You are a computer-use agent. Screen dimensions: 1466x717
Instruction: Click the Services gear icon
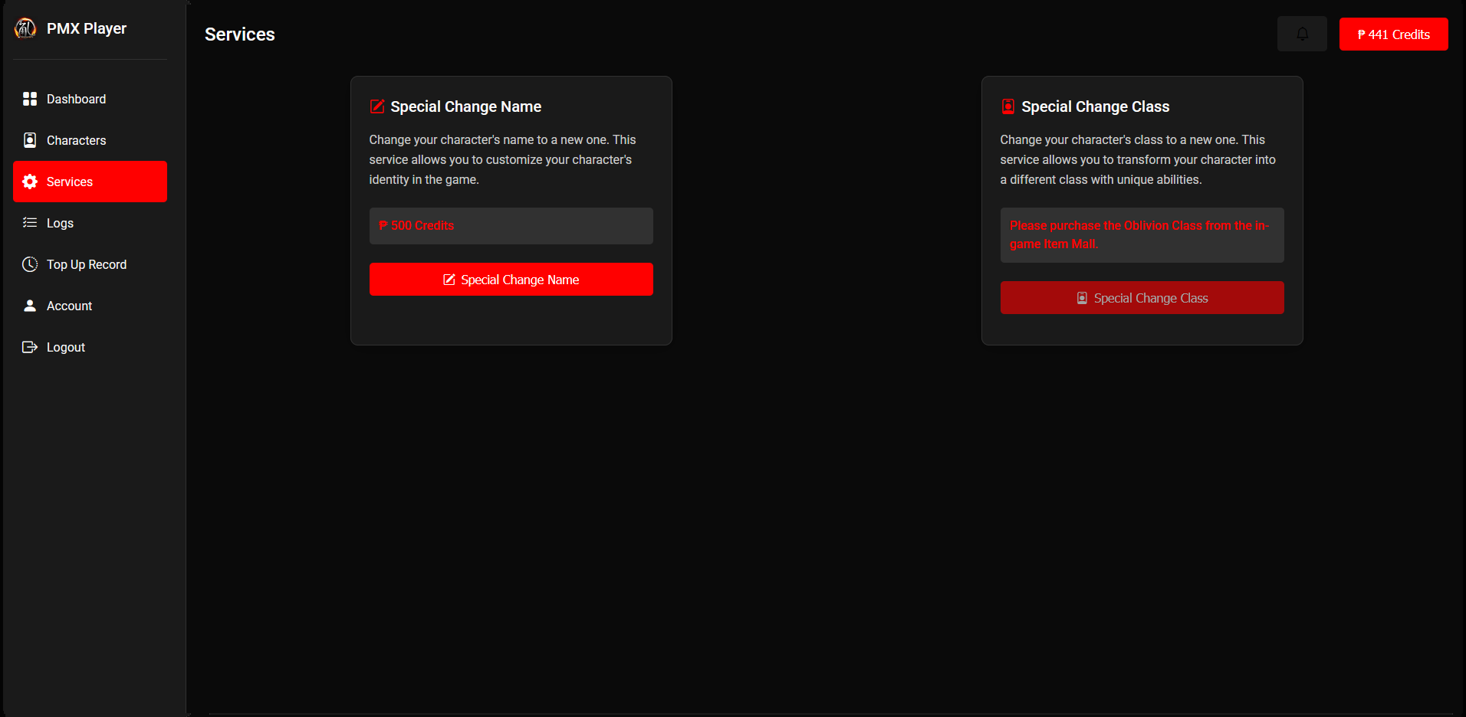coord(30,182)
